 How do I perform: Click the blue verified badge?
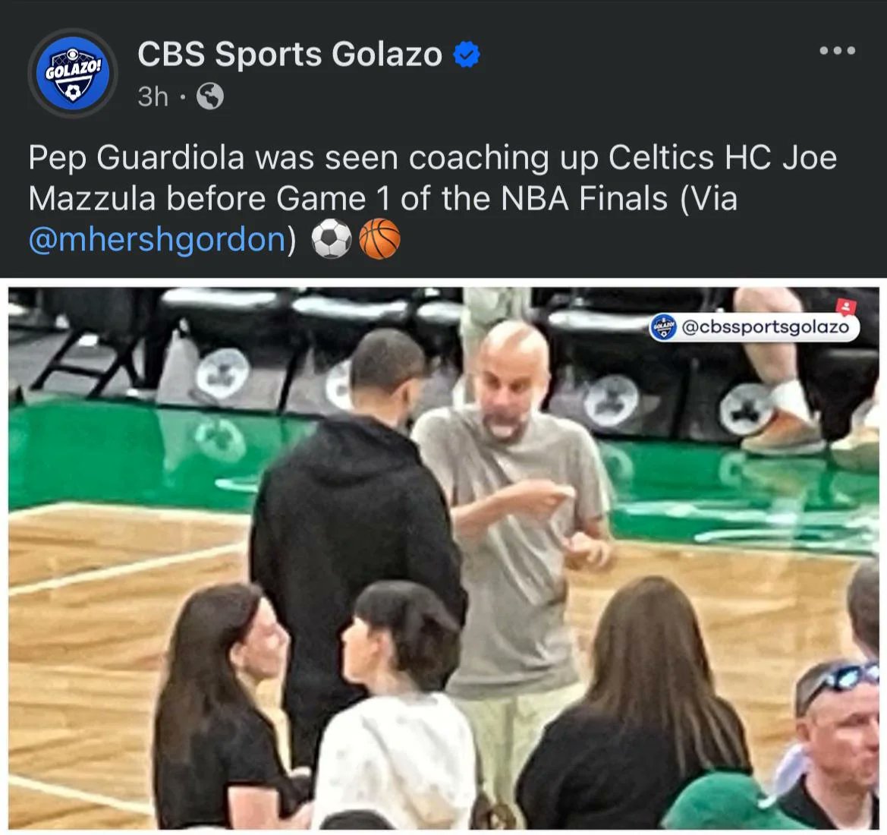pos(467,55)
